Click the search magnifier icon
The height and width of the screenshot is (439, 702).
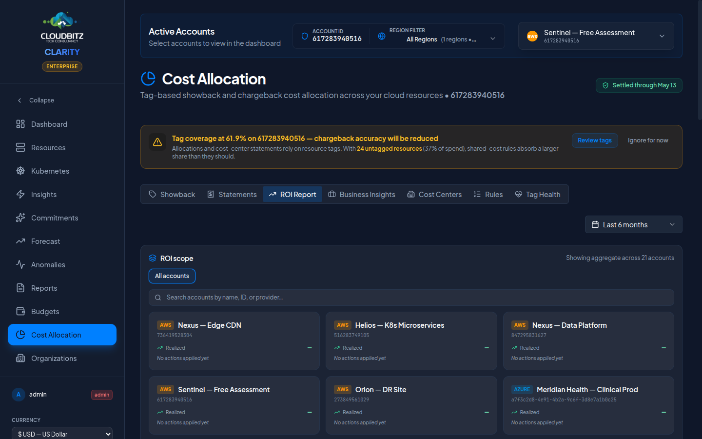[158, 298]
